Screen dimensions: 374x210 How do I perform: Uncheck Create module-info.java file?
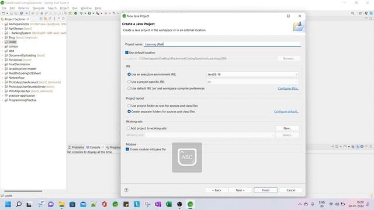(x=127, y=149)
